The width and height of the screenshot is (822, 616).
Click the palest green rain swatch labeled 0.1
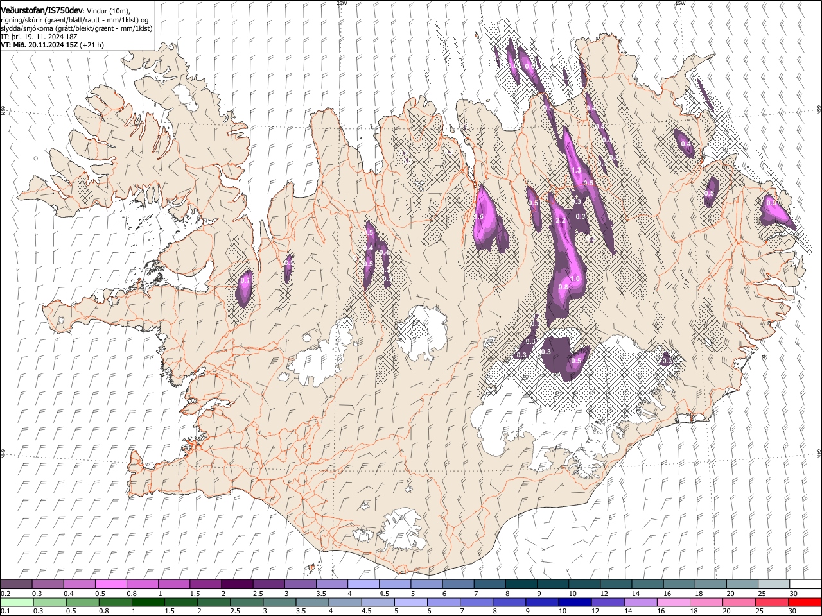tap(17, 602)
